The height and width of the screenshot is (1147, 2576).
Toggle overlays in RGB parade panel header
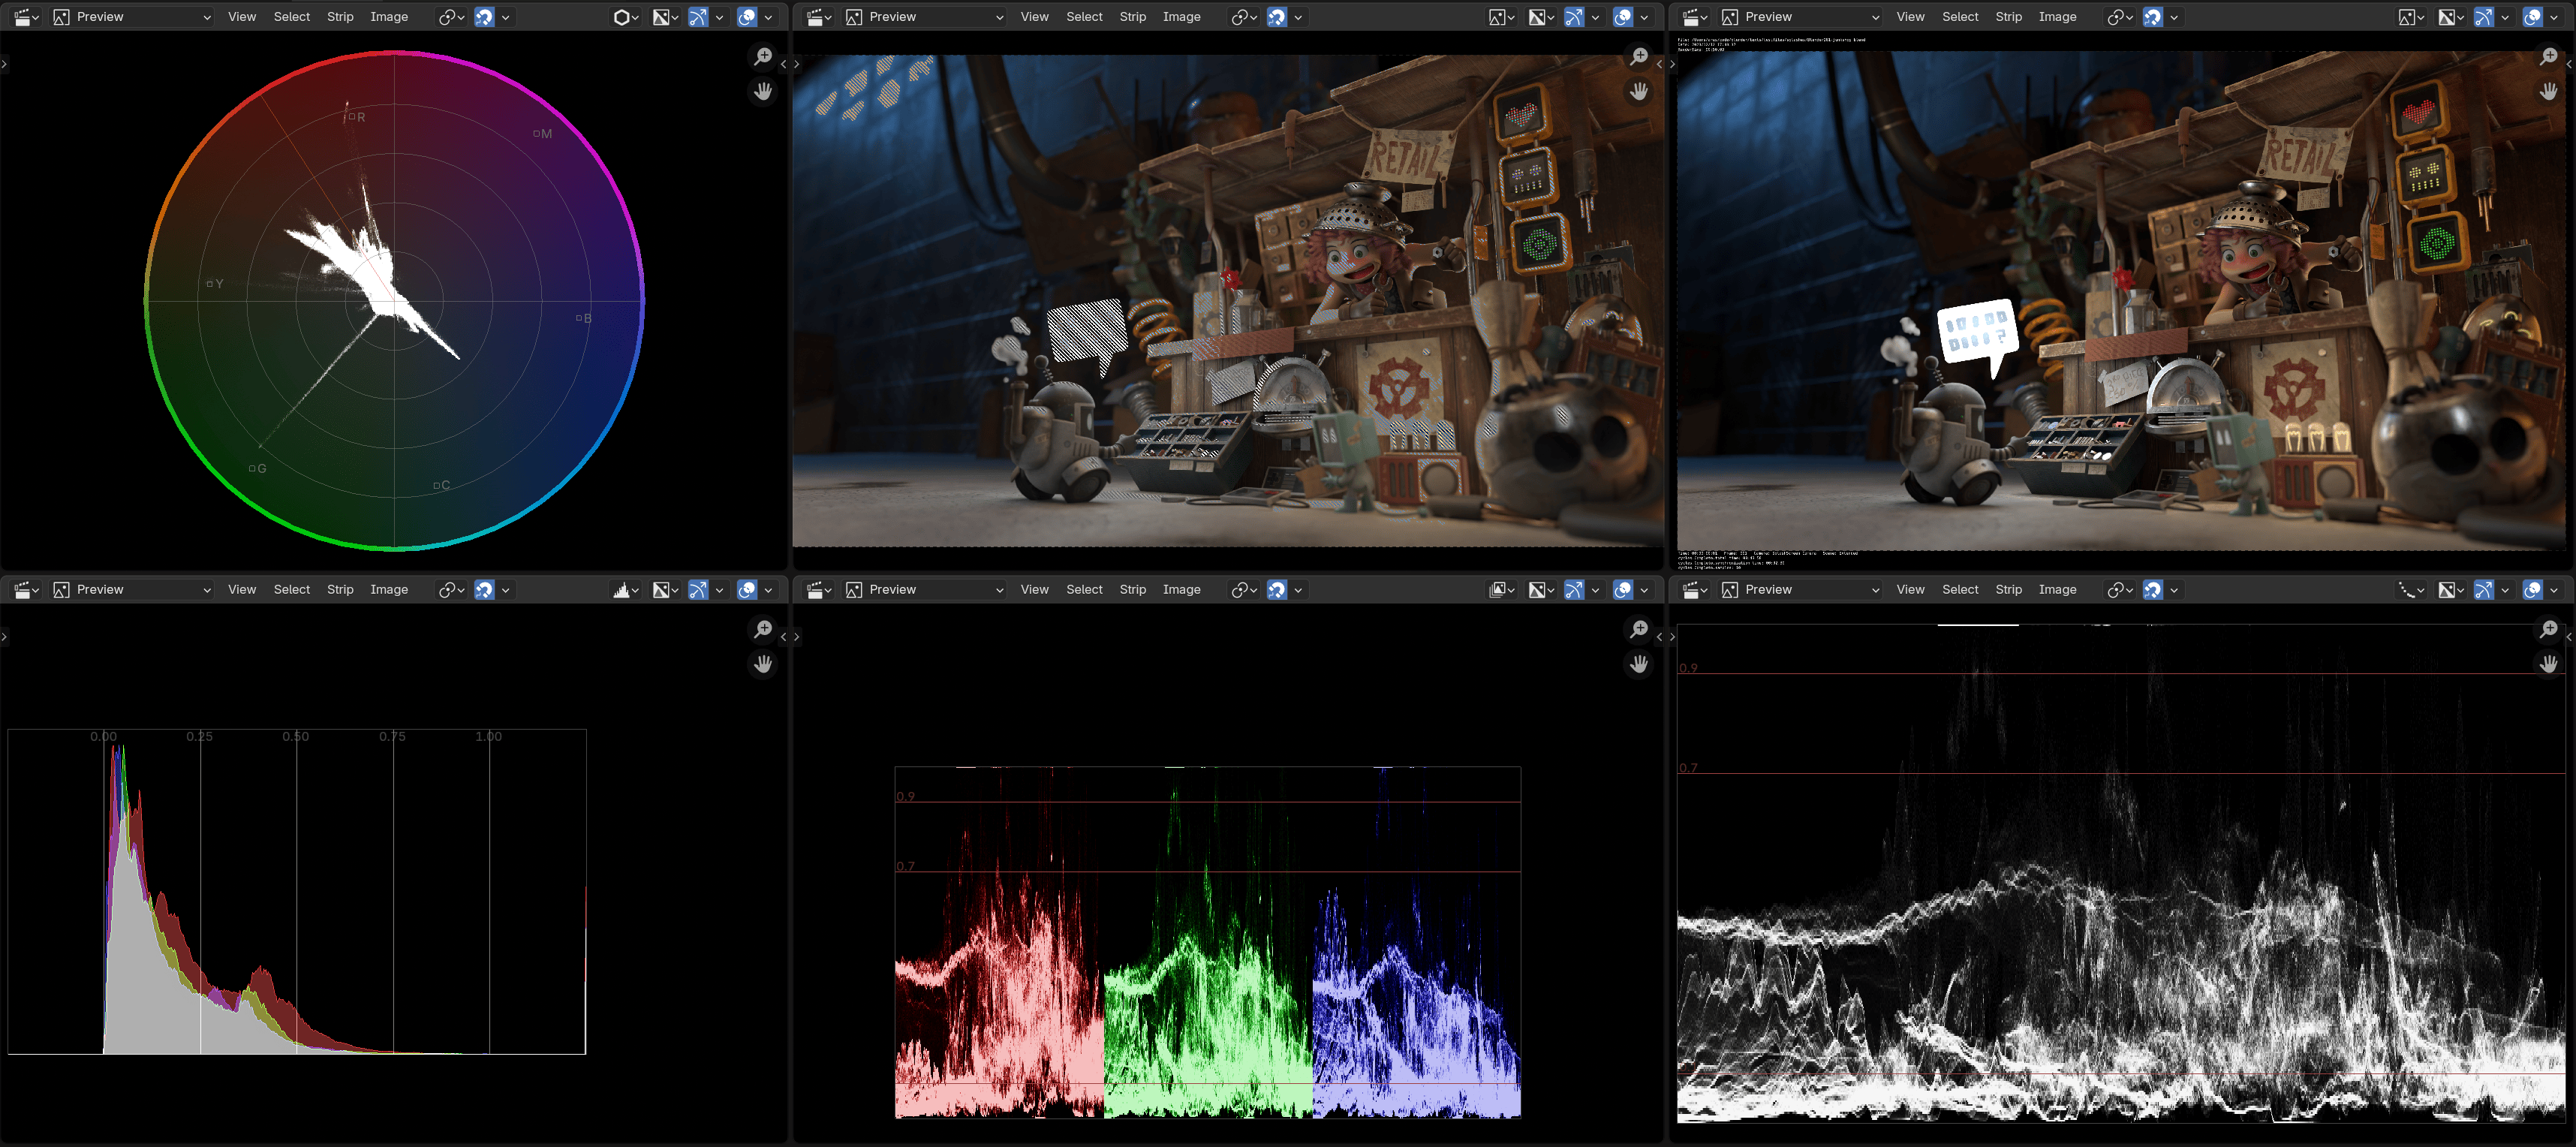click(x=1623, y=590)
